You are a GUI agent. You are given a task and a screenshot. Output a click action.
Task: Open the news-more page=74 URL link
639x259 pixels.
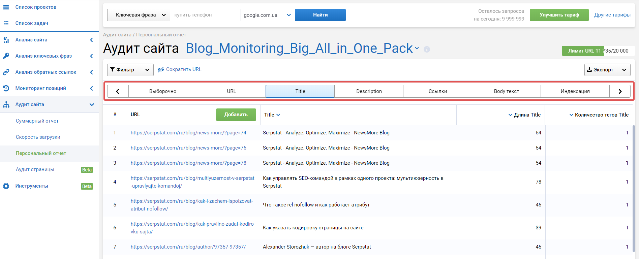[x=188, y=133]
